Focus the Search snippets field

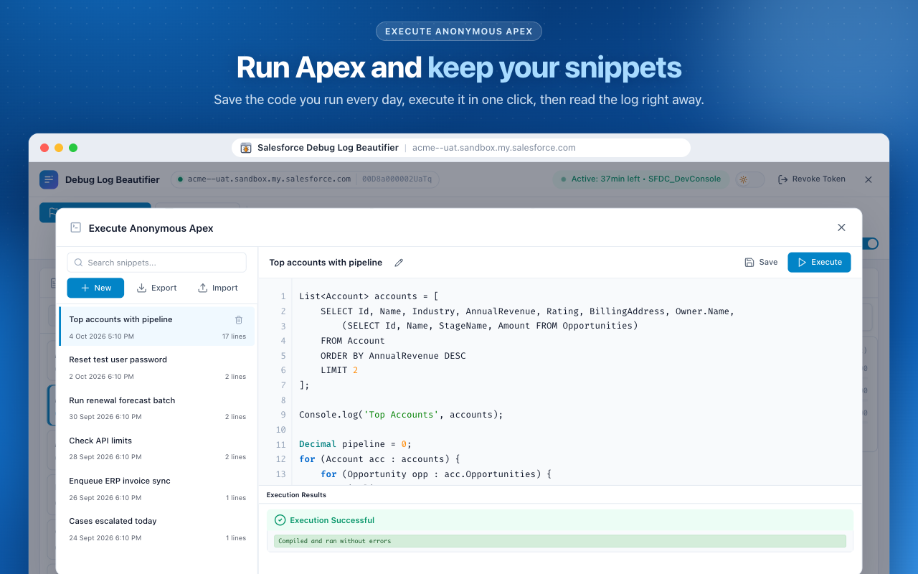coord(156,263)
